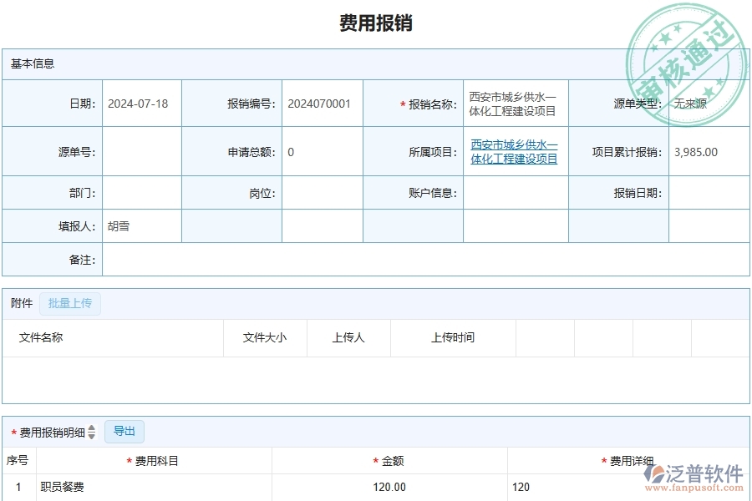Image resolution: width=752 pixels, height=501 pixels.
Task: Click the 日期 field showing 2024-07-18
Action: (x=140, y=102)
